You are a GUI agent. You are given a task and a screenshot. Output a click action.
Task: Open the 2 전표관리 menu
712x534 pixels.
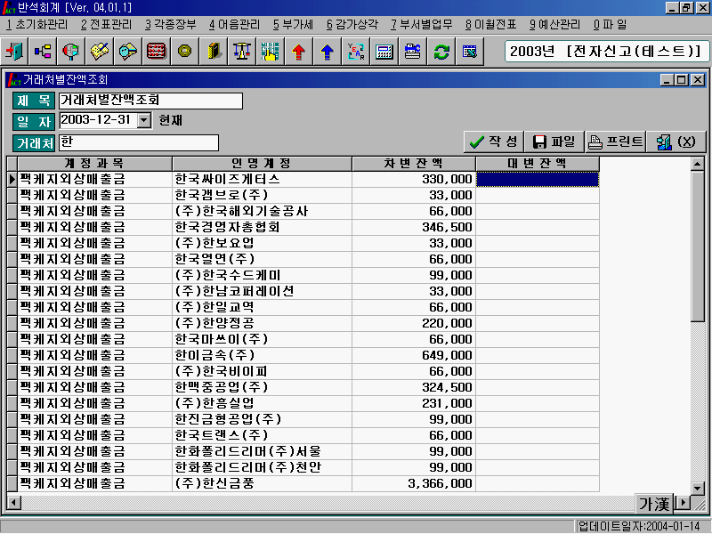click(x=106, y=25)
